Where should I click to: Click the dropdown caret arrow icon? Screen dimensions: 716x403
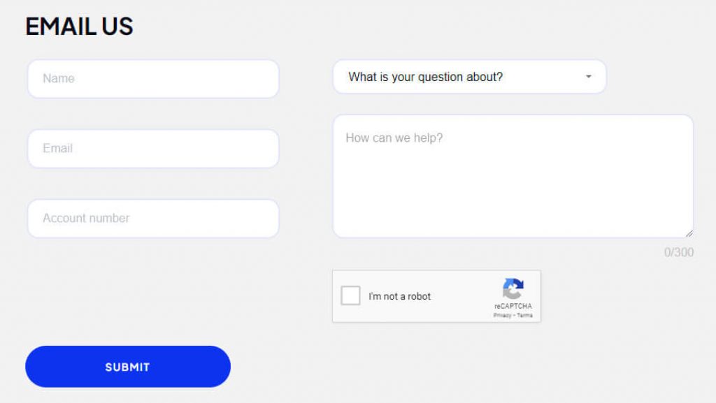tap(589, 77)
